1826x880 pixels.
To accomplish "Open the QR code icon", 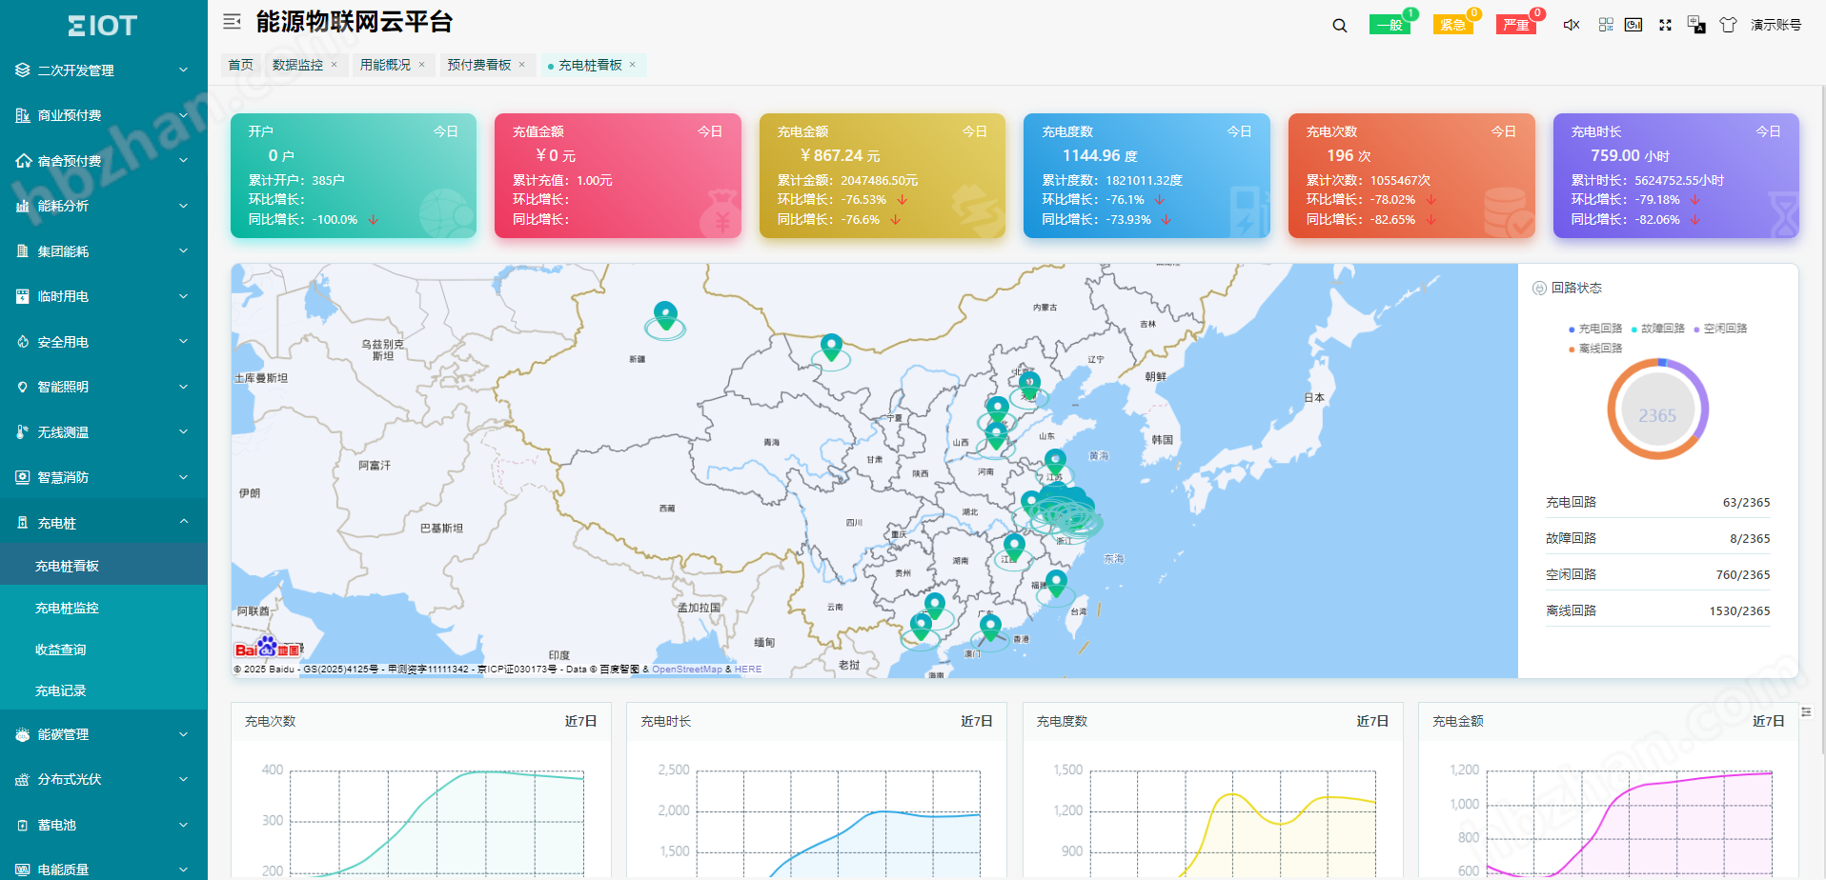I will (x=1606, y=25).
